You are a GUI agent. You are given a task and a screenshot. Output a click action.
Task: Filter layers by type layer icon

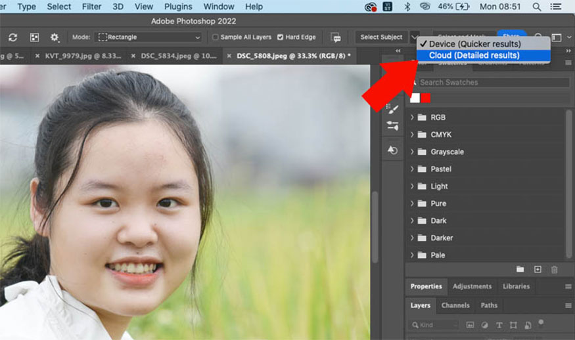pos(499,325)
